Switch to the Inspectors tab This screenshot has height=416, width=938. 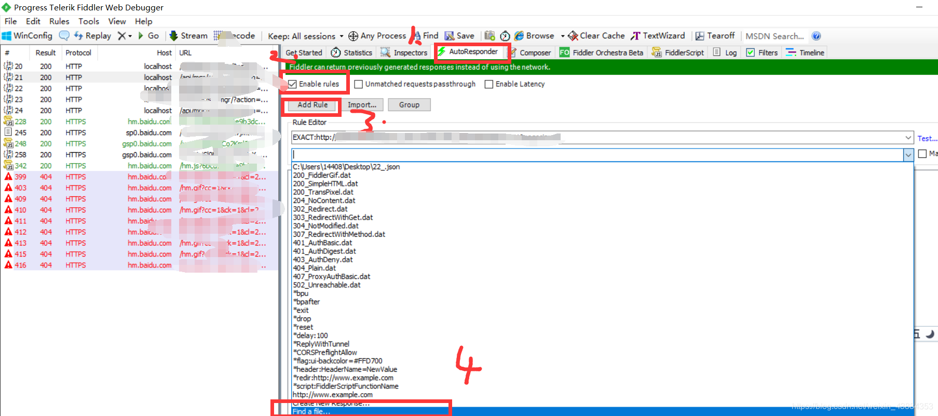pyautogui.click(x=403, y=52)
